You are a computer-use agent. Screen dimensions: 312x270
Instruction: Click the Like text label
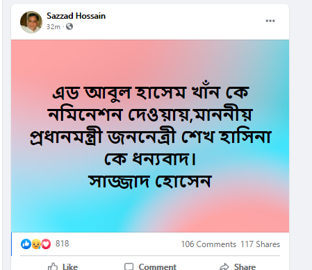point(70,267)
